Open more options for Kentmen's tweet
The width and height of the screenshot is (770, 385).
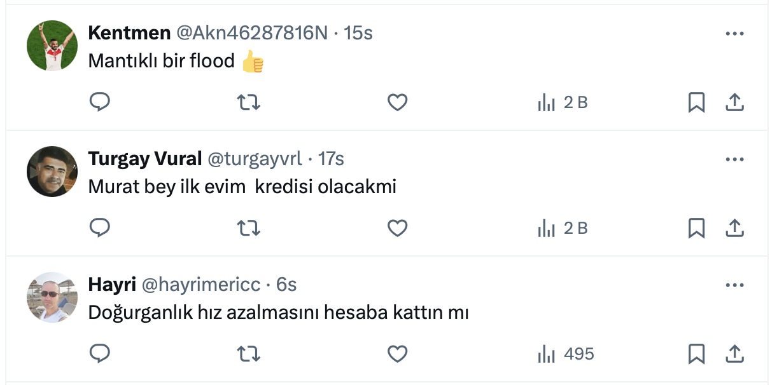734,34
